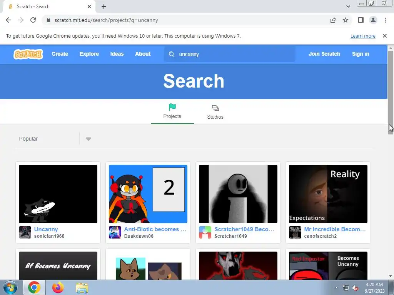Image resolution: width=394 pixels, height=295 pixels.
Task: Open the Anti-Biotic becomes project thumbnail
Action: (148, 194)
